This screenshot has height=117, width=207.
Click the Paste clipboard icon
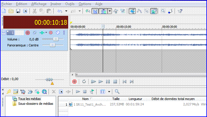(49, 11)
